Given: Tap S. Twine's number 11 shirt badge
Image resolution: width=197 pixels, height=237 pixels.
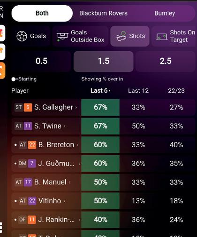Looking at the screenshot, I should (28, 126).
